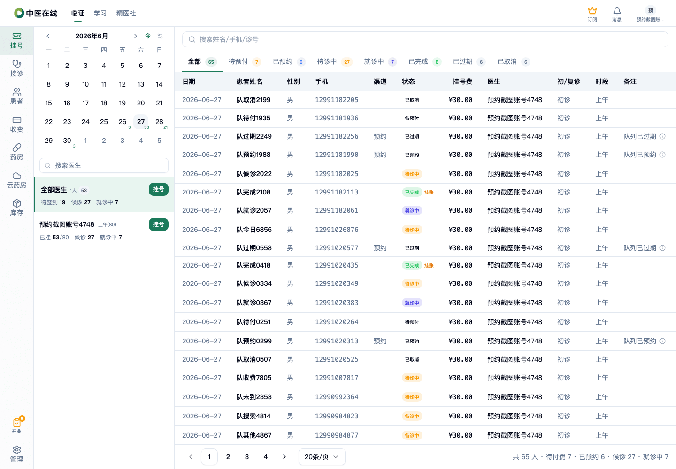Screen dimensions: 676x469
Task: Select page 1 button
Action: click(x=209, y=457)
